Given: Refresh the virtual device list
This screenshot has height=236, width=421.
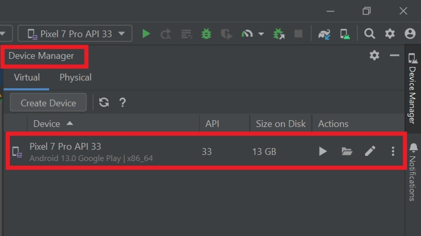Looking at the screenshot, I should (104, 102).
